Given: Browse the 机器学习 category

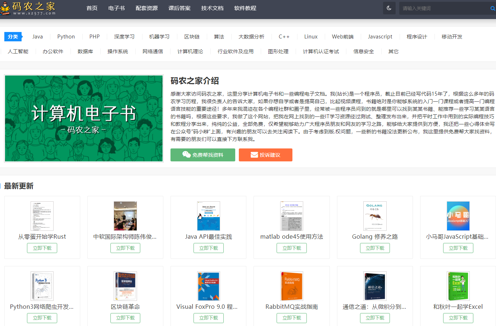Looking at the screenshot, I should (159, 37).
